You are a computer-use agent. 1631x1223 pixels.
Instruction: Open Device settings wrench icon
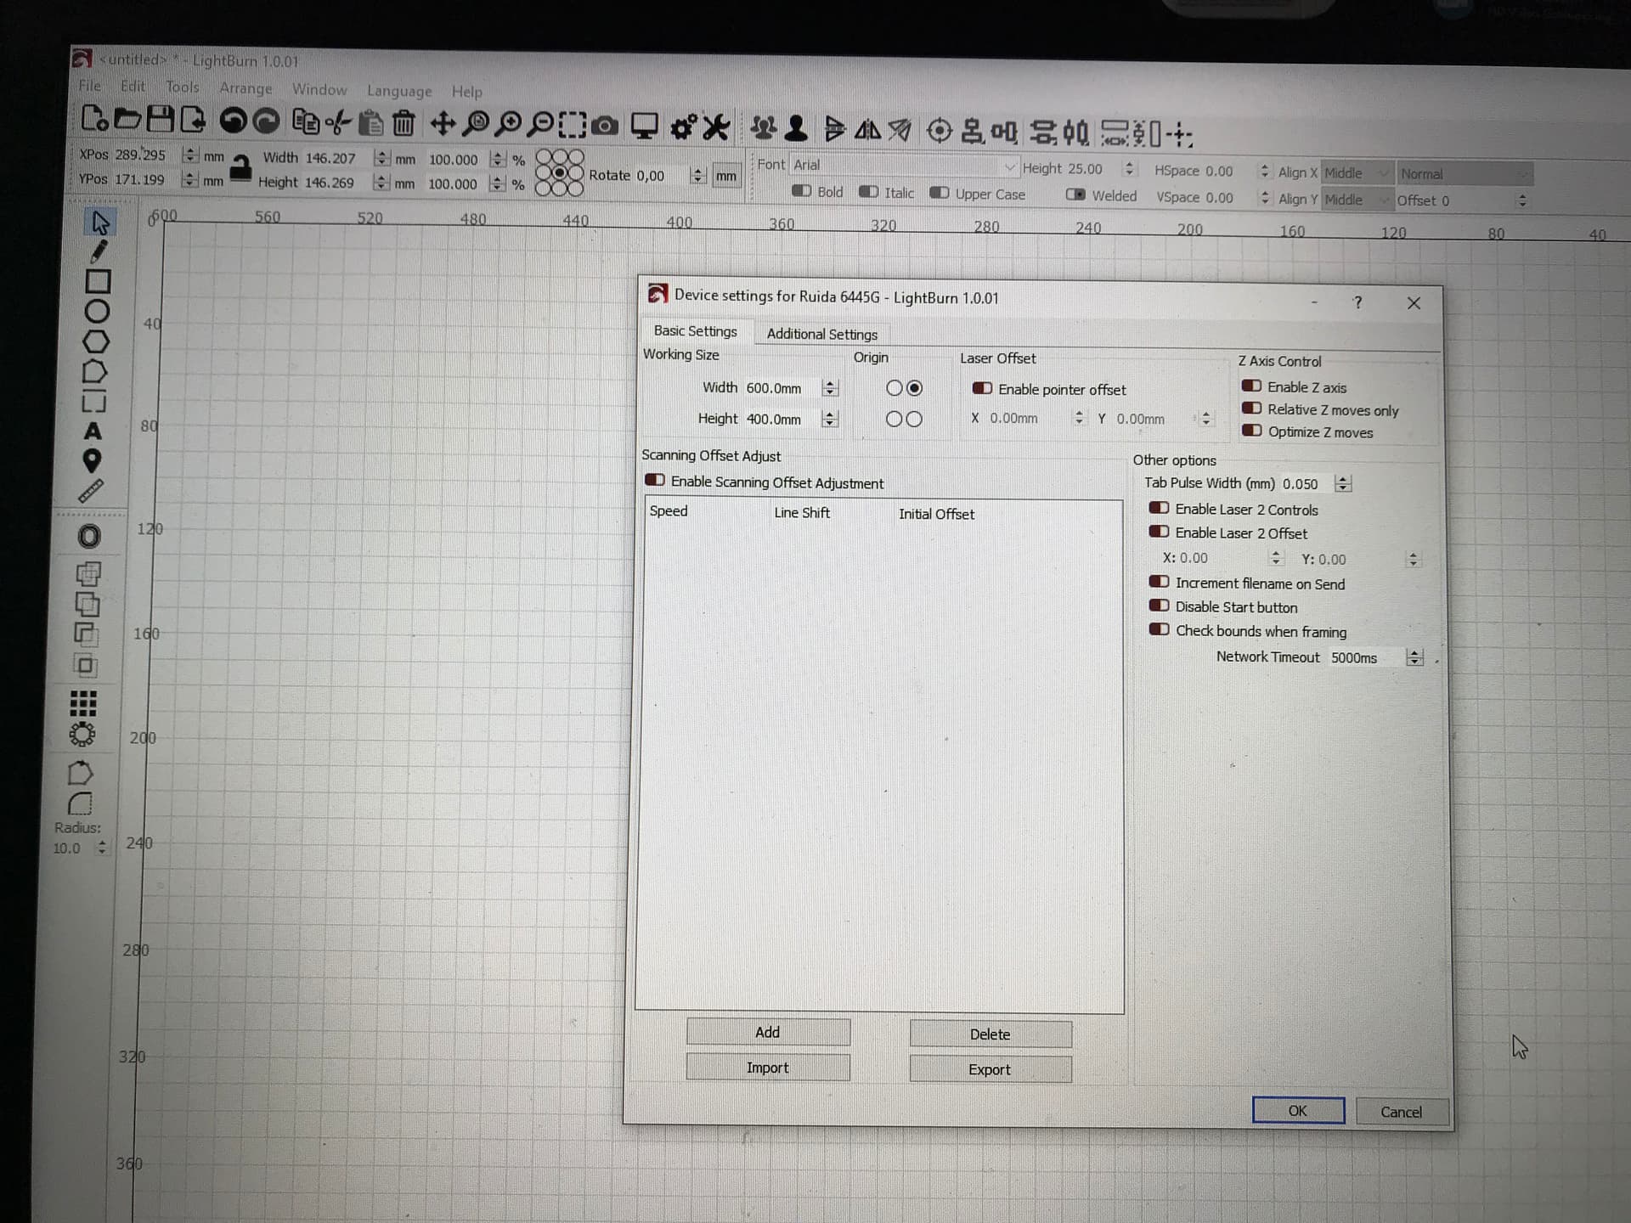[x=716, y=128]
